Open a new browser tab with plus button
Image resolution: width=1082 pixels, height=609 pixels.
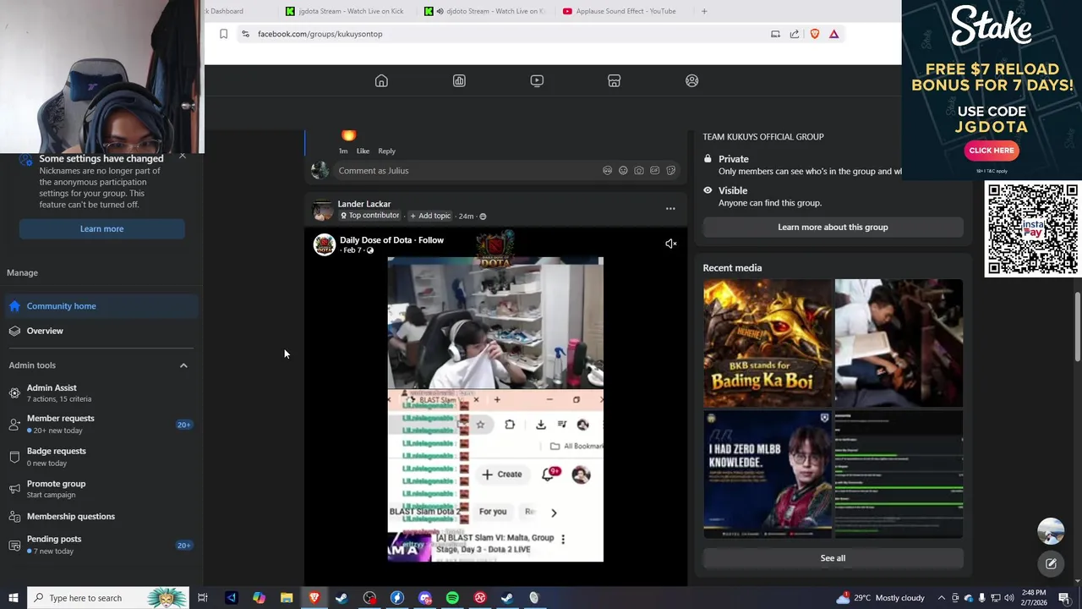[x=704, y=11]
